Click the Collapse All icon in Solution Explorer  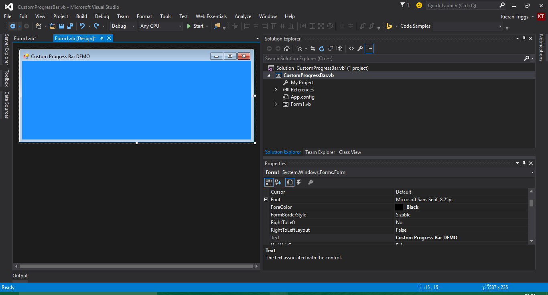[x=331, y=48]
